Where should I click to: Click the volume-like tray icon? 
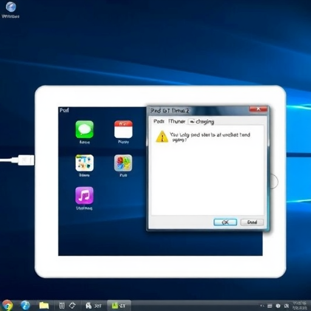click(x=286, y=306)
